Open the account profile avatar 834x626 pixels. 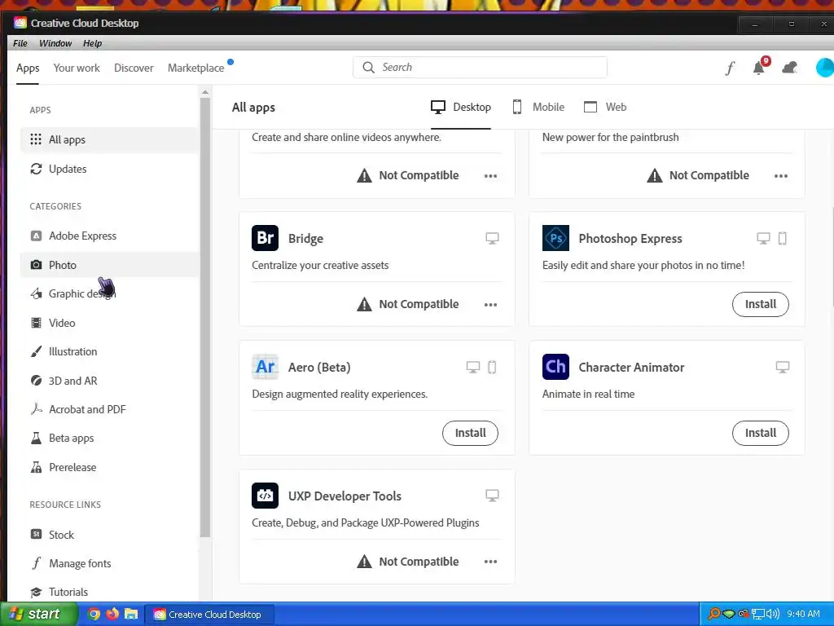pyautogui.click(x=825, y=68)
